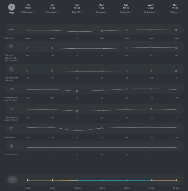This screenshot has height=191, width=188.
Task: Click the 10 Sep marker on bottom timeline
Action: (x=77, y=180)
